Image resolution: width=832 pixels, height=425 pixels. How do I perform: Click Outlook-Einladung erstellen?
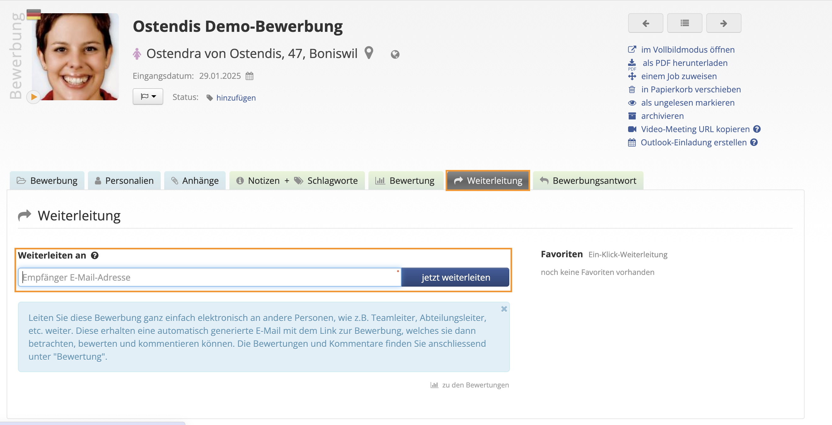tap(693, 142)
